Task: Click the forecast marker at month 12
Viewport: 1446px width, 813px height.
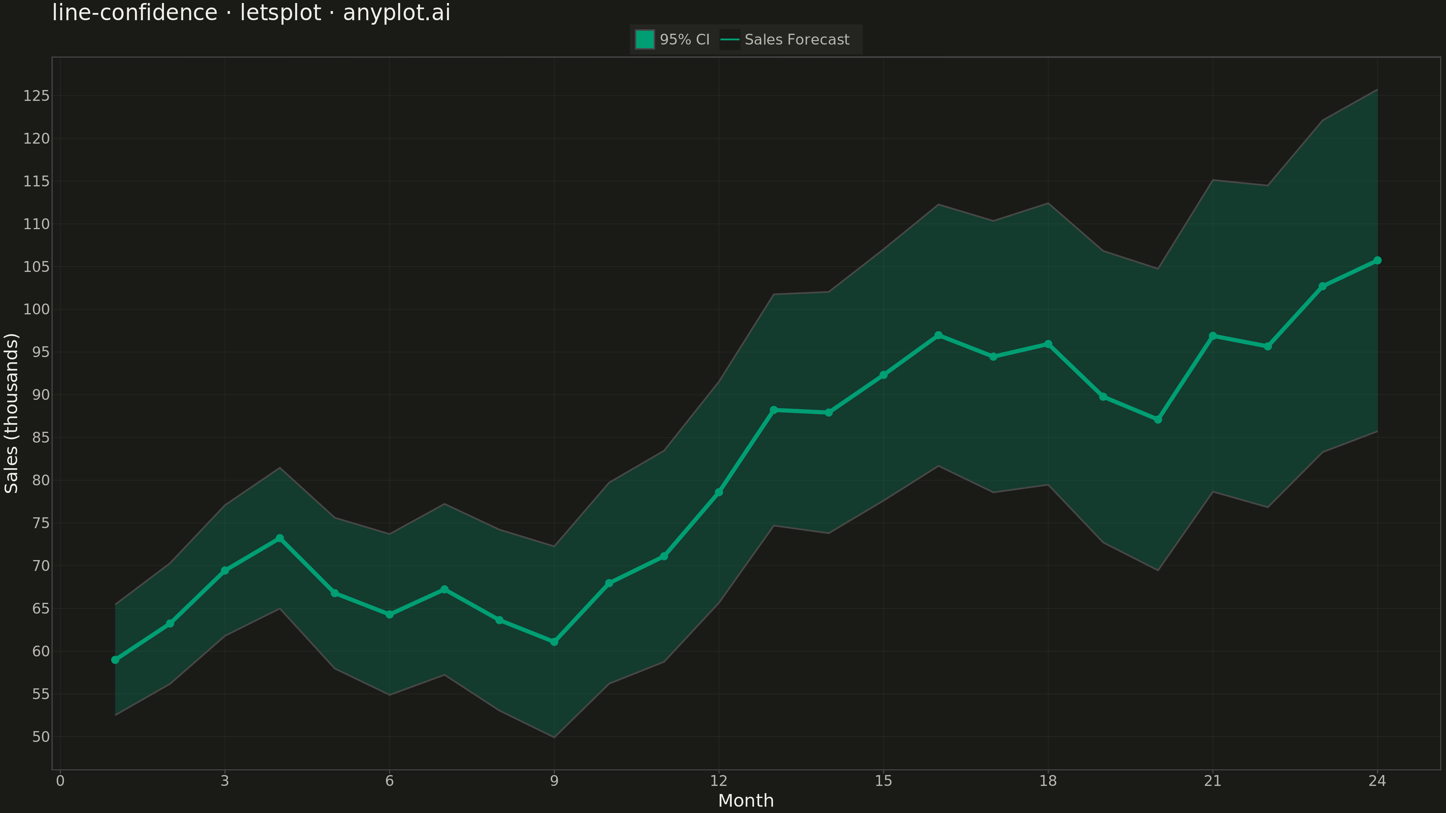Action: (x=718, y=492)
